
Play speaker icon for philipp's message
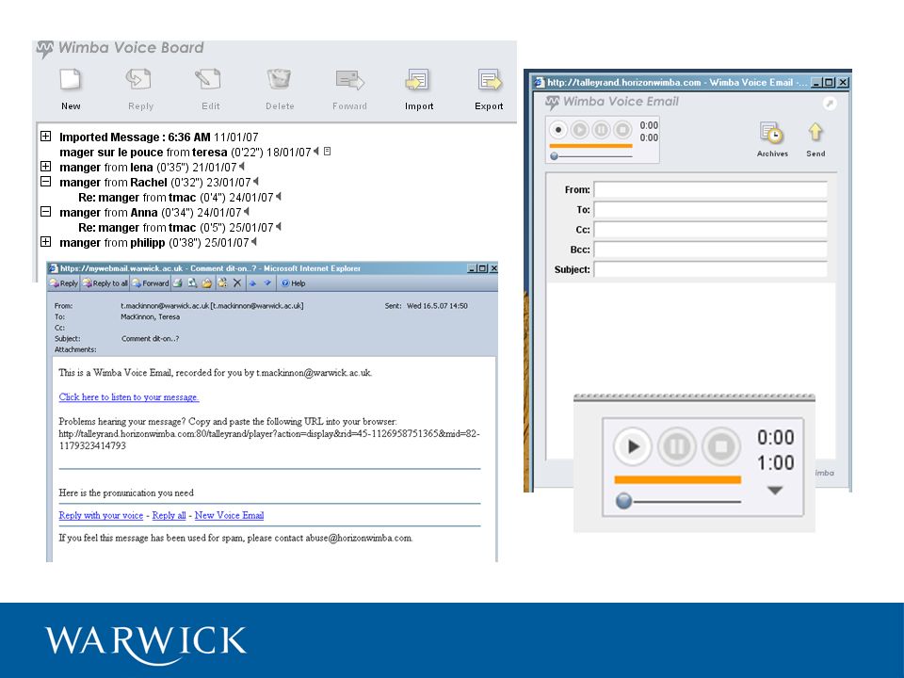(x=253, y=242)
